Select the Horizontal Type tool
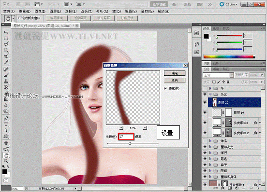Viewport: 267px width, 192px height. tap(6, 124)
